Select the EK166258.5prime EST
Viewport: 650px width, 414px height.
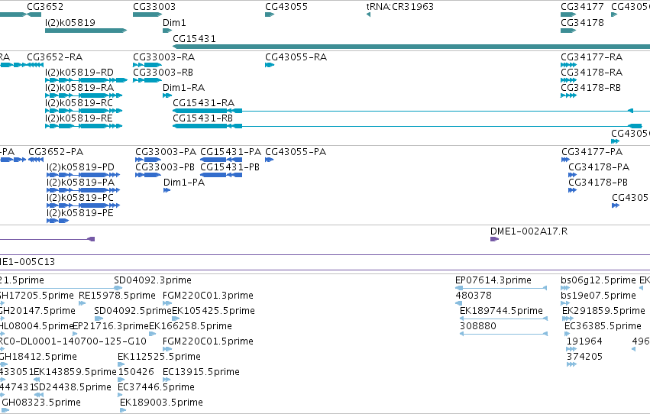click(153, 334)
